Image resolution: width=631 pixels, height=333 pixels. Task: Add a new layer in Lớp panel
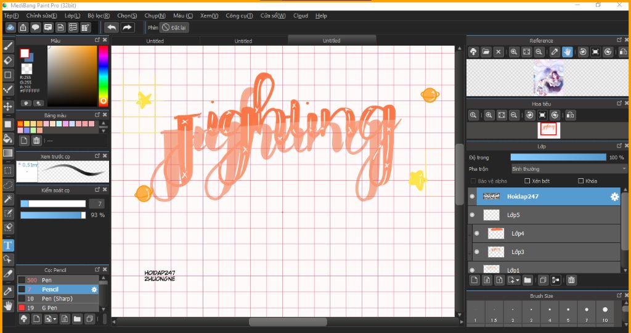click(474, 280)
